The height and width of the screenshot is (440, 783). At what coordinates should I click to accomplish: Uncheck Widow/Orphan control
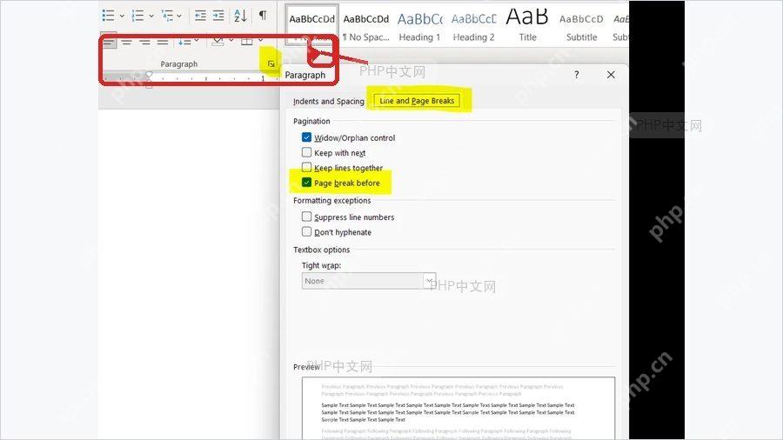pyautogui.click(x=306, y=137)
